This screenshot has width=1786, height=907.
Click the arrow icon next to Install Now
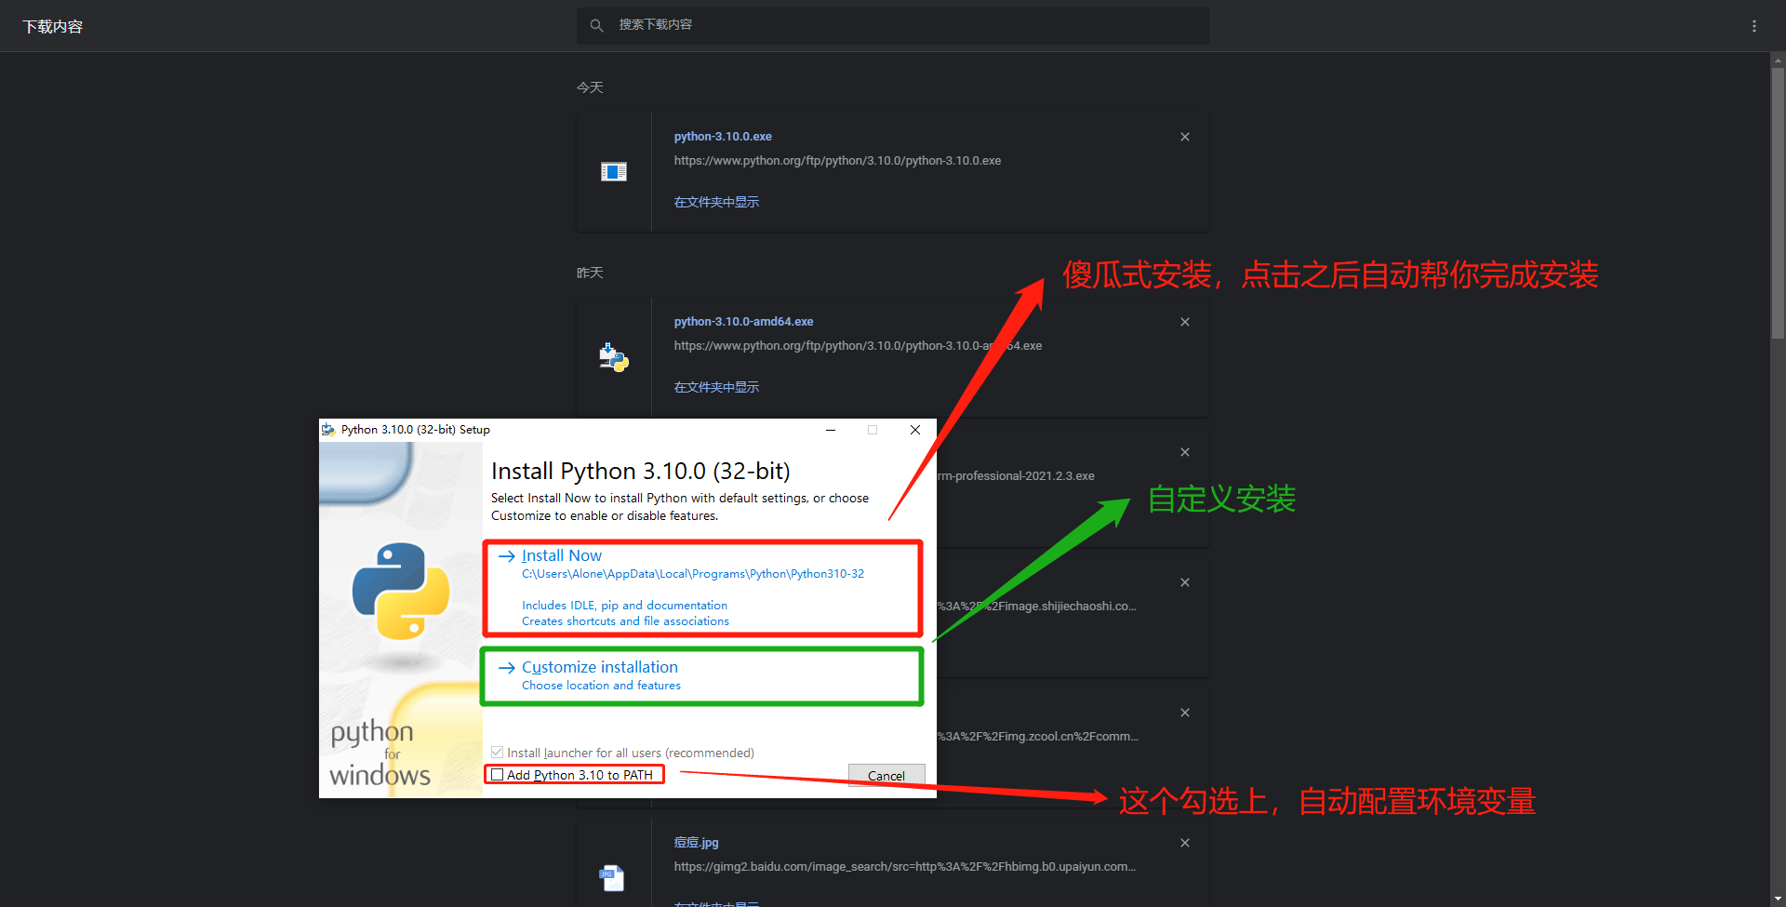(x=507, y=555)
